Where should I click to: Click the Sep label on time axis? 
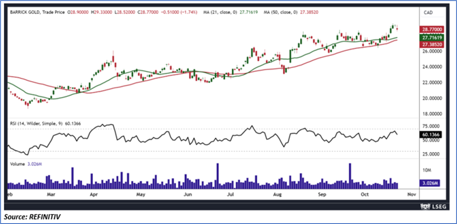click(x=322, y=194)
